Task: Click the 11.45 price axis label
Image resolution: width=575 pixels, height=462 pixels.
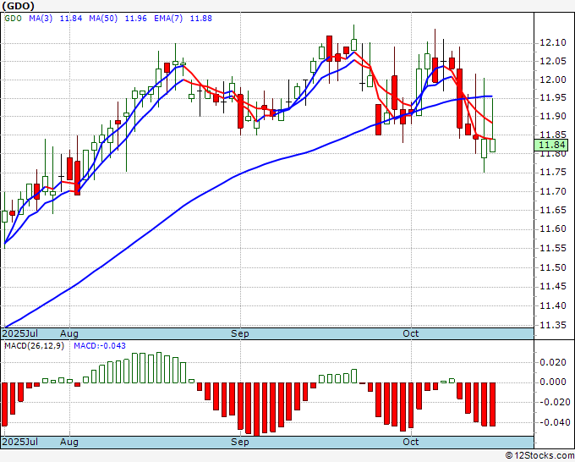Action: [553, 286]
